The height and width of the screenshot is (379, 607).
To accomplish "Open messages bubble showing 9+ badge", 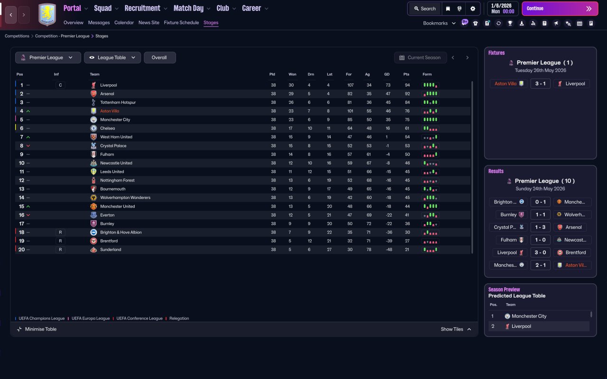I will tap(464, 22).
